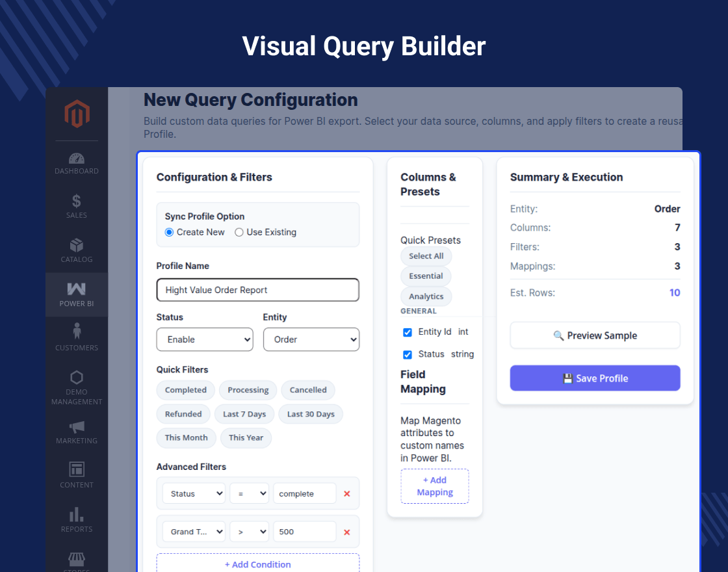Remove the Grand Total 500 filter row
Image resolution: width=728 pixels, height=572 pixels.
click(347, 532)
